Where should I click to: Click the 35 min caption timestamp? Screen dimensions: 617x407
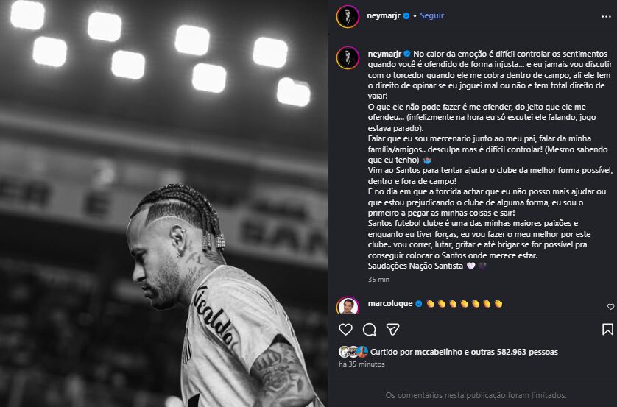378,280
